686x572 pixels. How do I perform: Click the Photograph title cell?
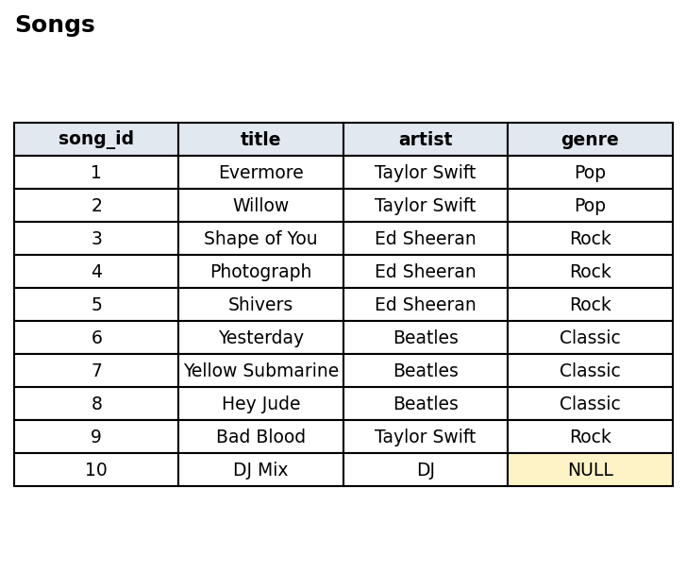(260, 272)
